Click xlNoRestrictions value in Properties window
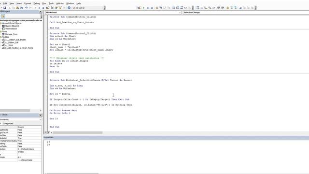Viewport: 309px width, 174px height. [26, 149]
